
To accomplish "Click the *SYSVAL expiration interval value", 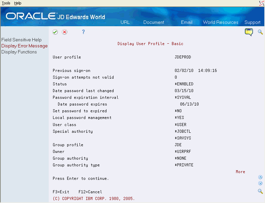I will point(183,97).
